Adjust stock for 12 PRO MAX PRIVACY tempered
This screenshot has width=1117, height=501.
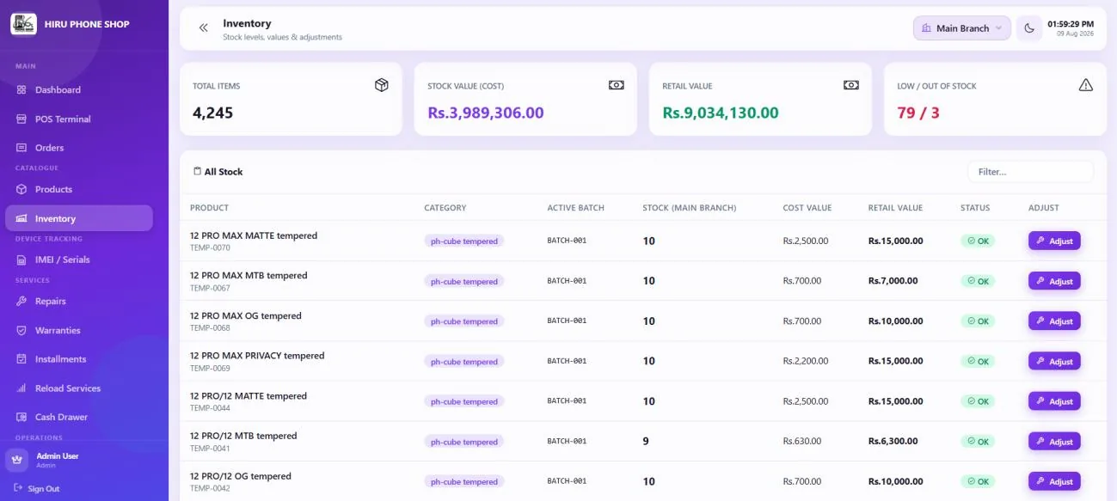(1054, 361)
